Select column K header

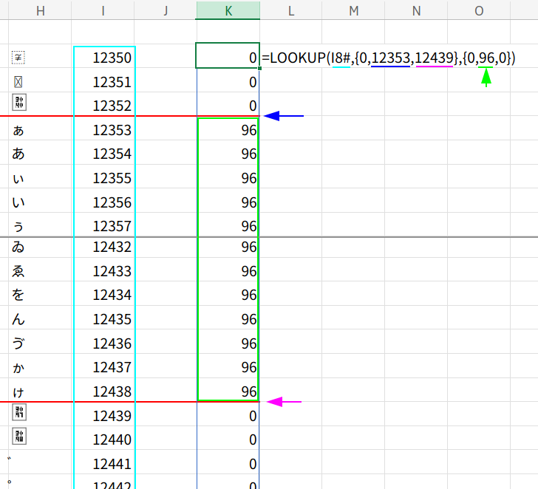(228, 10)
